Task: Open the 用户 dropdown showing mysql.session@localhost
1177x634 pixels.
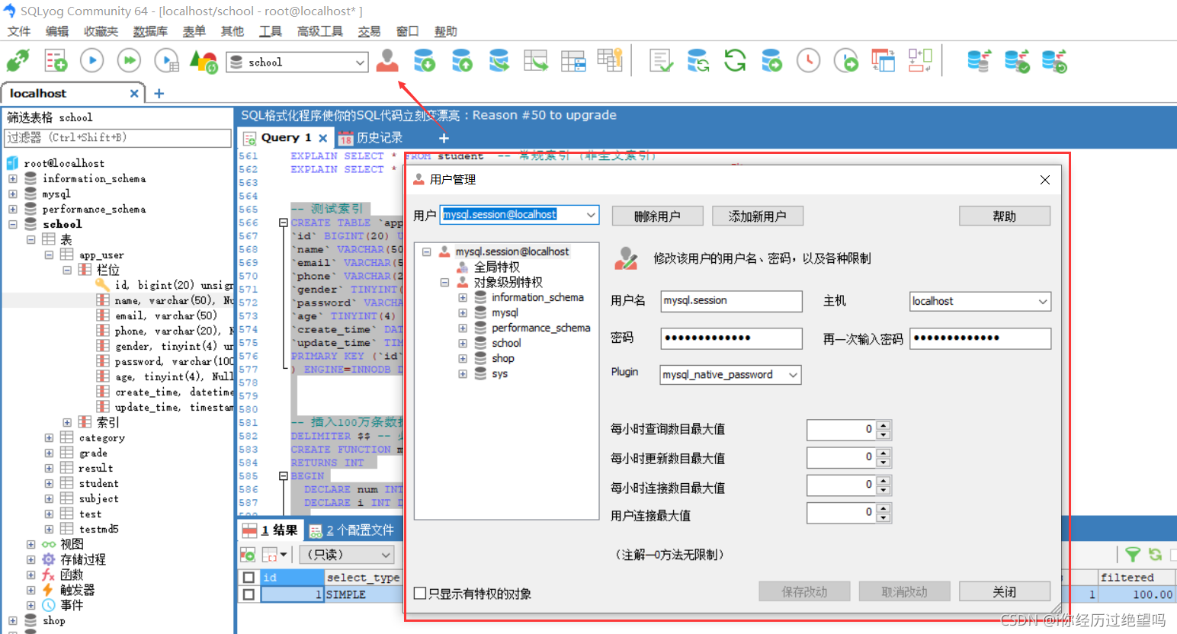Action: click(591, 215)
